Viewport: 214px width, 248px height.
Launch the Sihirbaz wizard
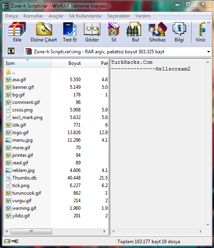[x=157, y=32]
